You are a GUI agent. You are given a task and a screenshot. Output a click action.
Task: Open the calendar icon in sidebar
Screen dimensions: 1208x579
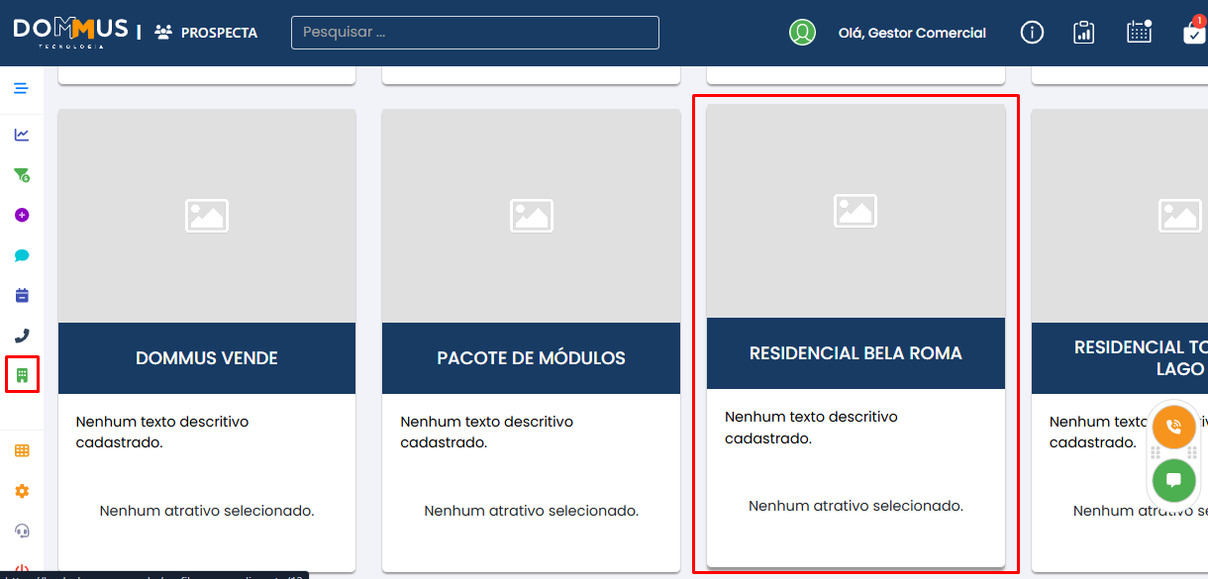(22, 295)
